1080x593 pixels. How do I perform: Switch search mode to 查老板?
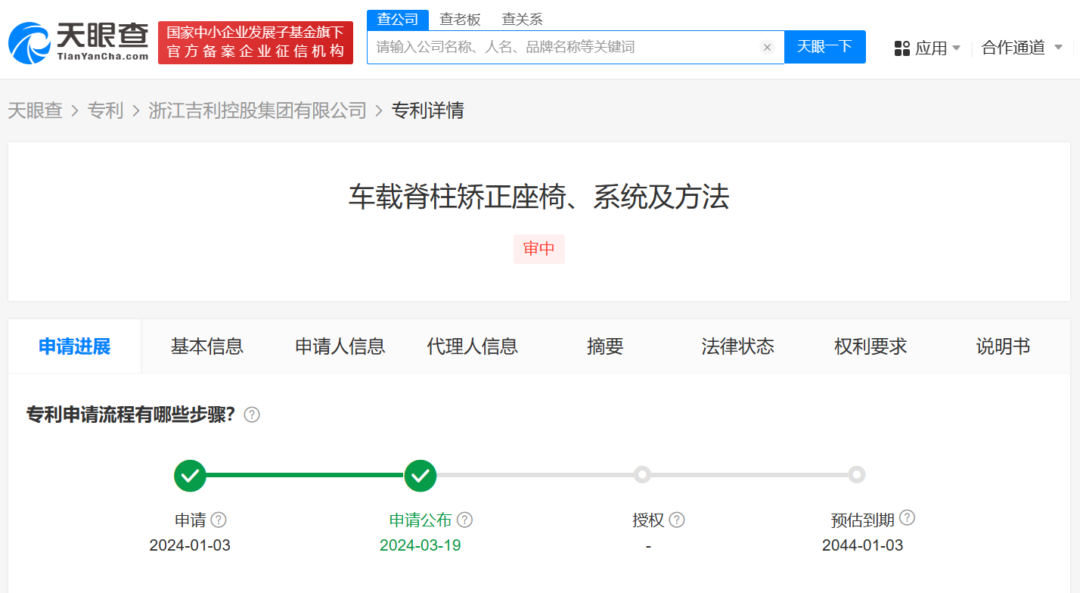(x=460, y=20)
